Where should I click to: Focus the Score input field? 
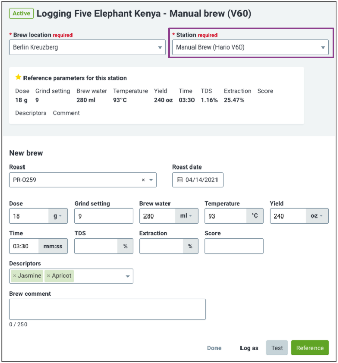click(234, 246)
